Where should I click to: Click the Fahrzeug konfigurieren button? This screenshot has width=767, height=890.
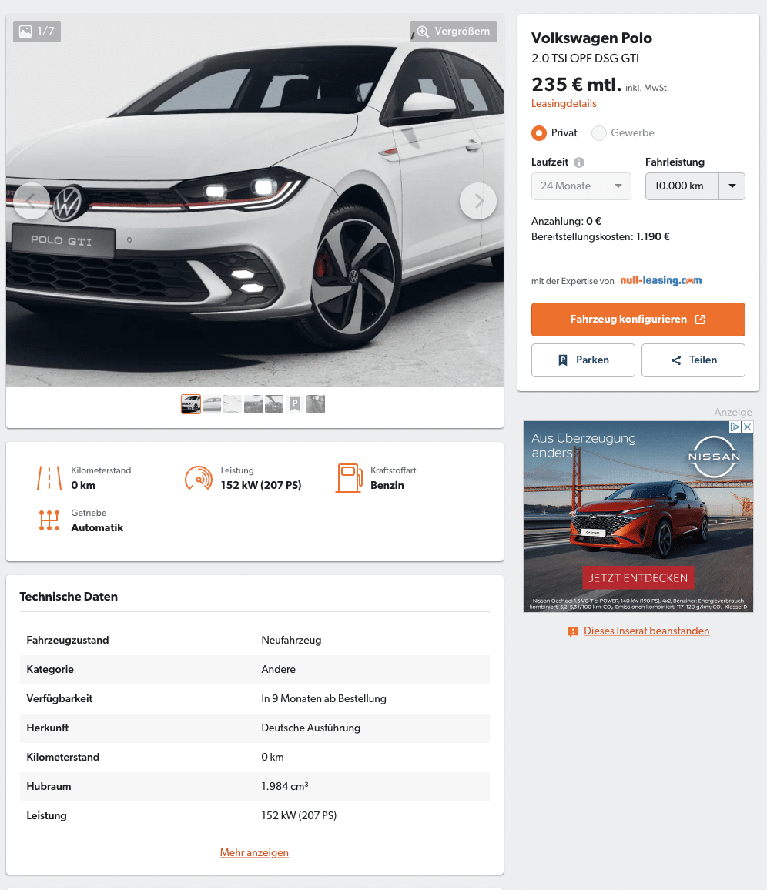click(638, 319)
